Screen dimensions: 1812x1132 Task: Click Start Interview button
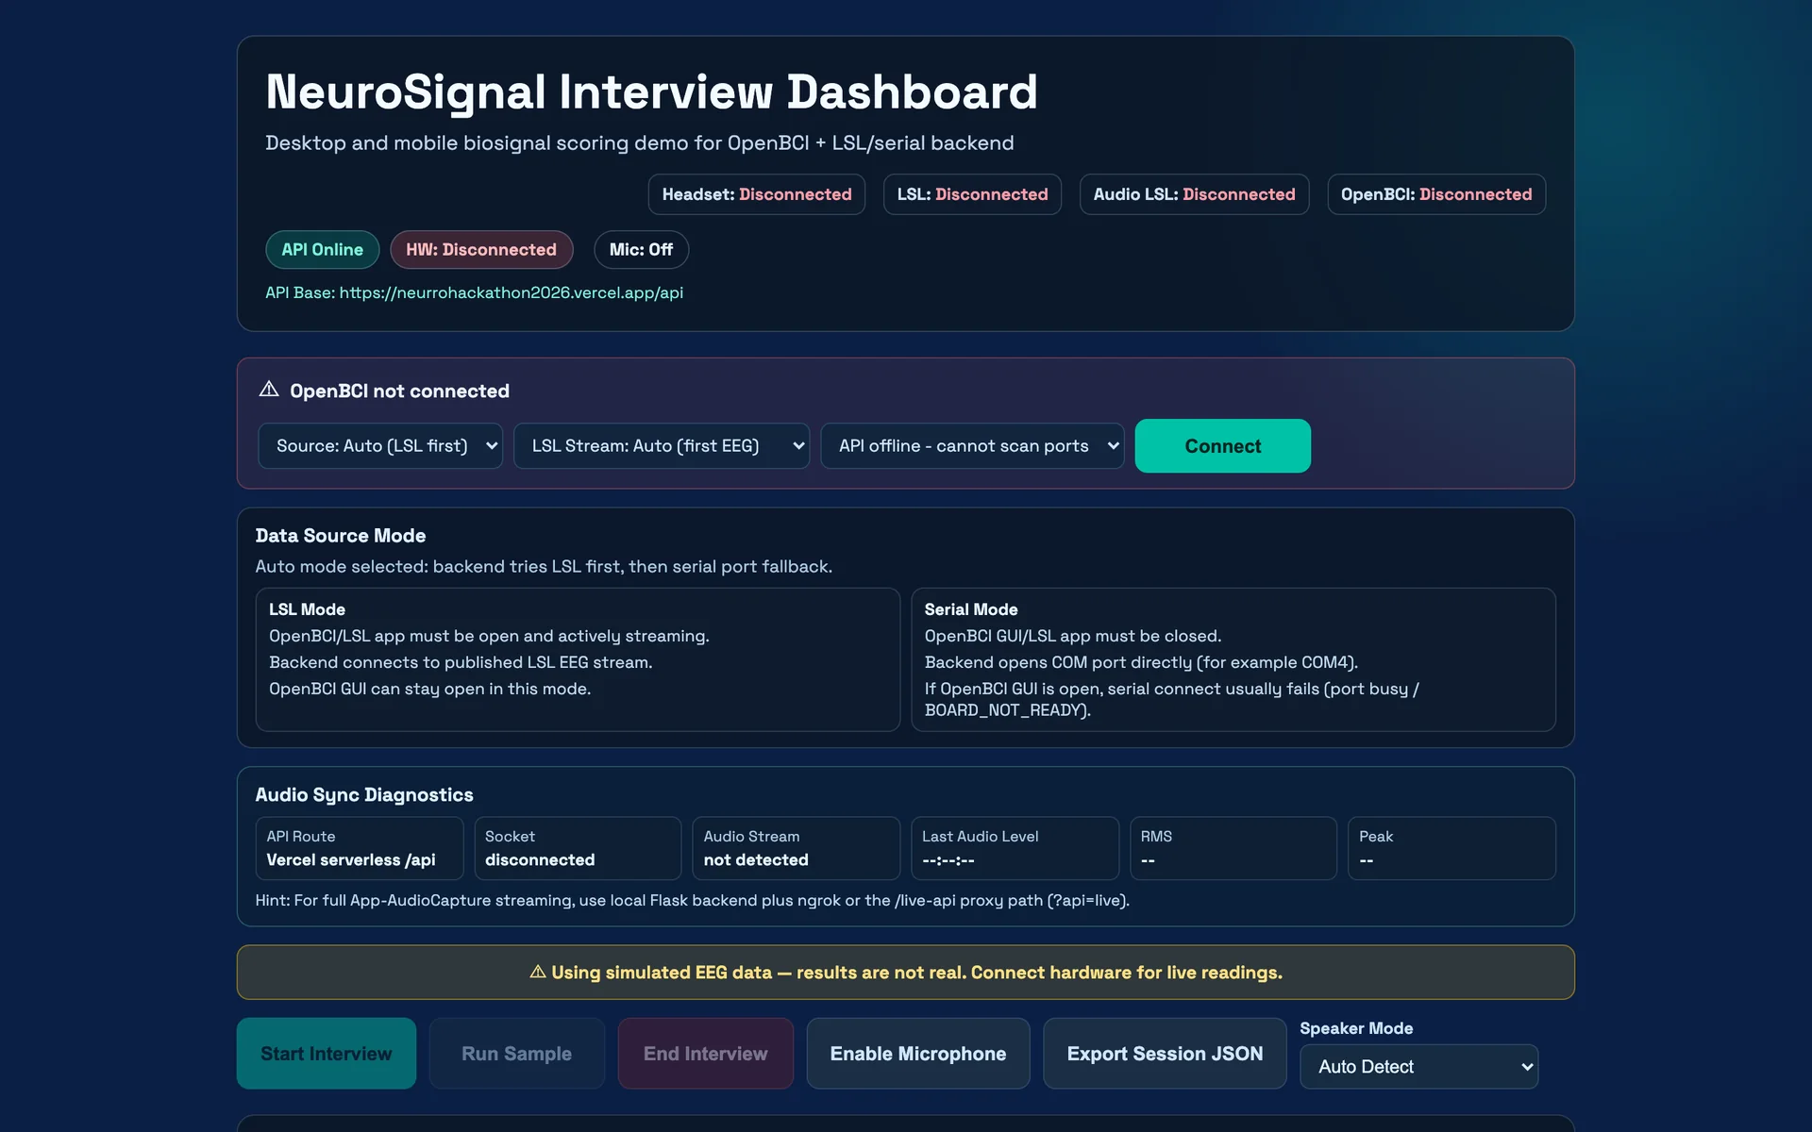[327, 1054]
